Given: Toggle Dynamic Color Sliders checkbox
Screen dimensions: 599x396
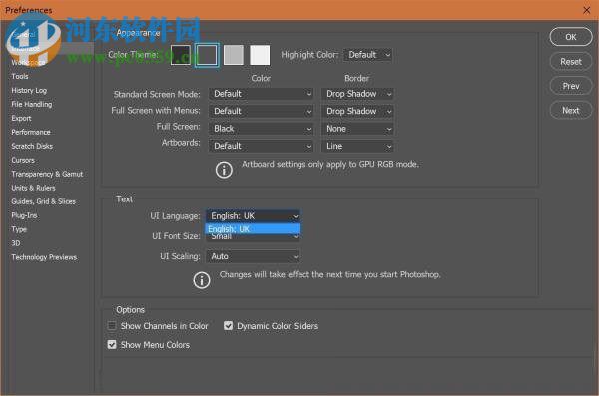Looking at the screenshot, I should [x=228, y=326].
